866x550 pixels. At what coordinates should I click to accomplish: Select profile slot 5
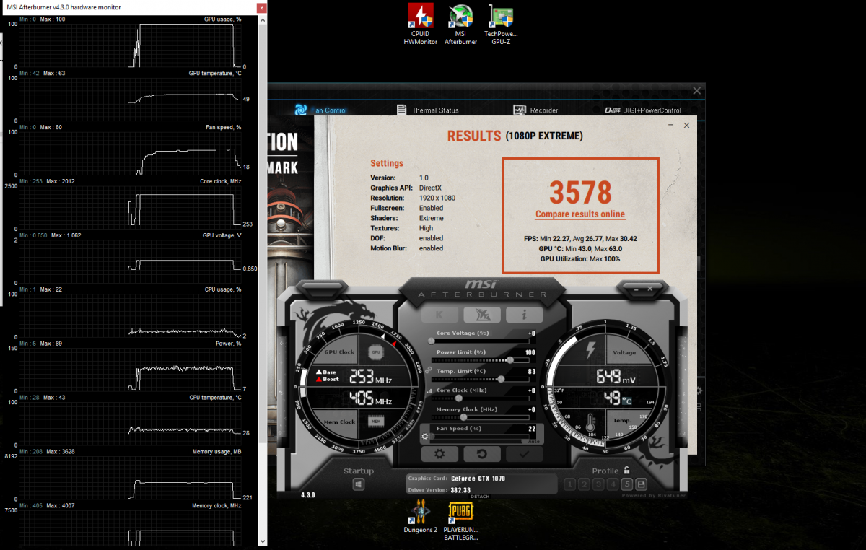click(627, 484)
